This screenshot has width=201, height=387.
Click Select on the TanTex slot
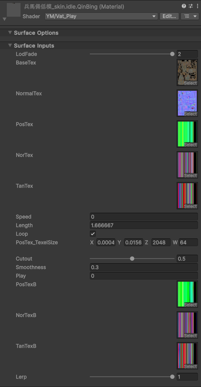(x=190, y=207)
